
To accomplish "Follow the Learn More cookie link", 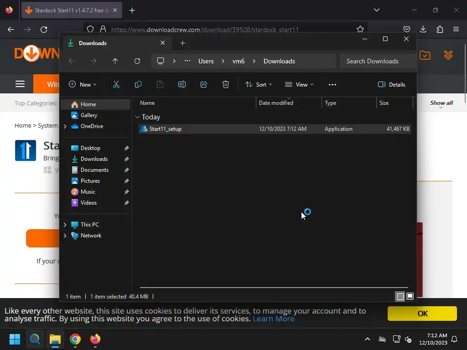I will (274, 319).
